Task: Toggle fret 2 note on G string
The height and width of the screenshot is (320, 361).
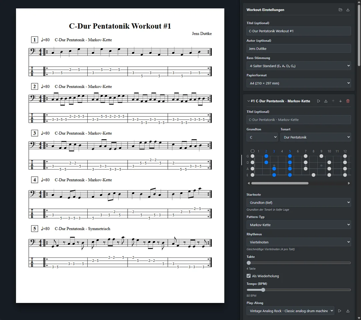Action: coord(266,156)
